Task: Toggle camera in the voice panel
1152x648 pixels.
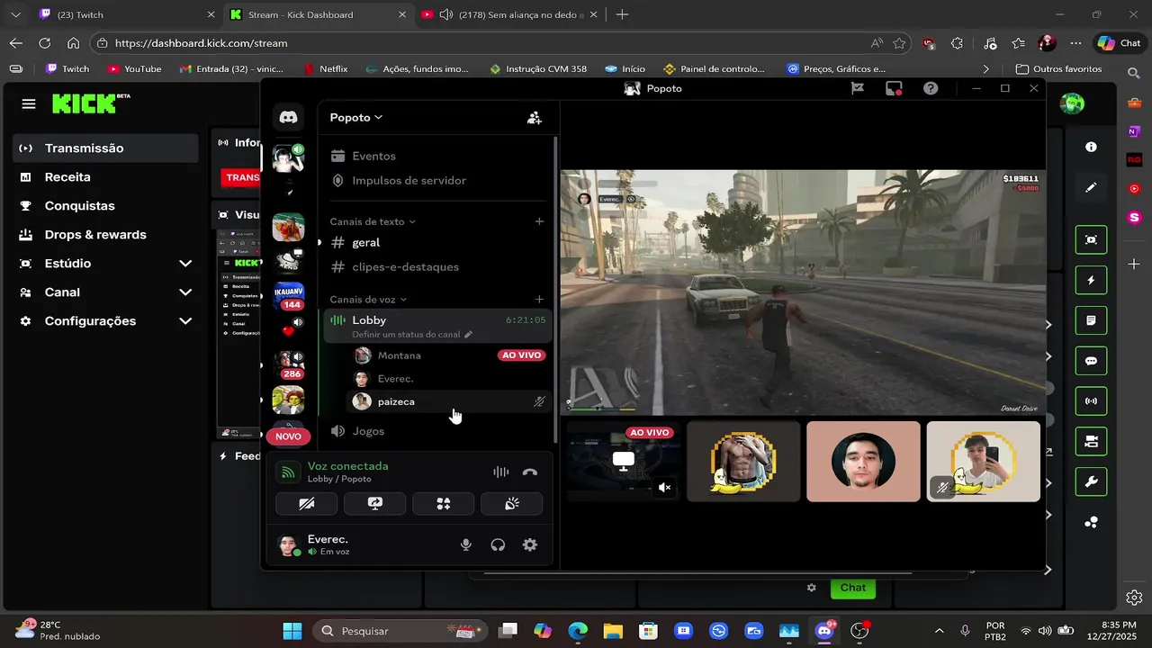Action: coord(307,504)
